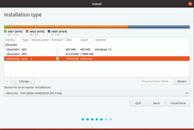
Task: Click the plus add partition button
Action: 7,81
